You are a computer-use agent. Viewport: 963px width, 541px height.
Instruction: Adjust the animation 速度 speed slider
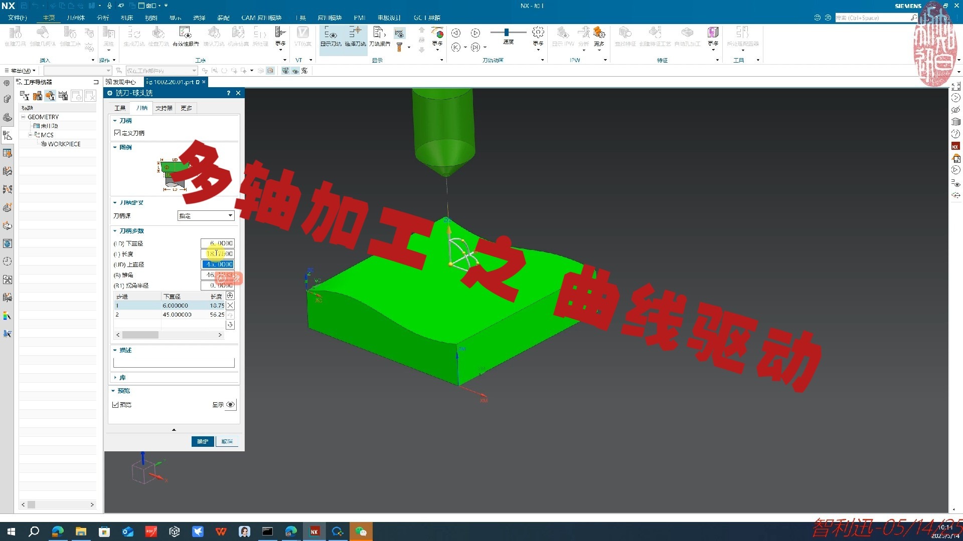pyautogui.click(x=507, y=33)
